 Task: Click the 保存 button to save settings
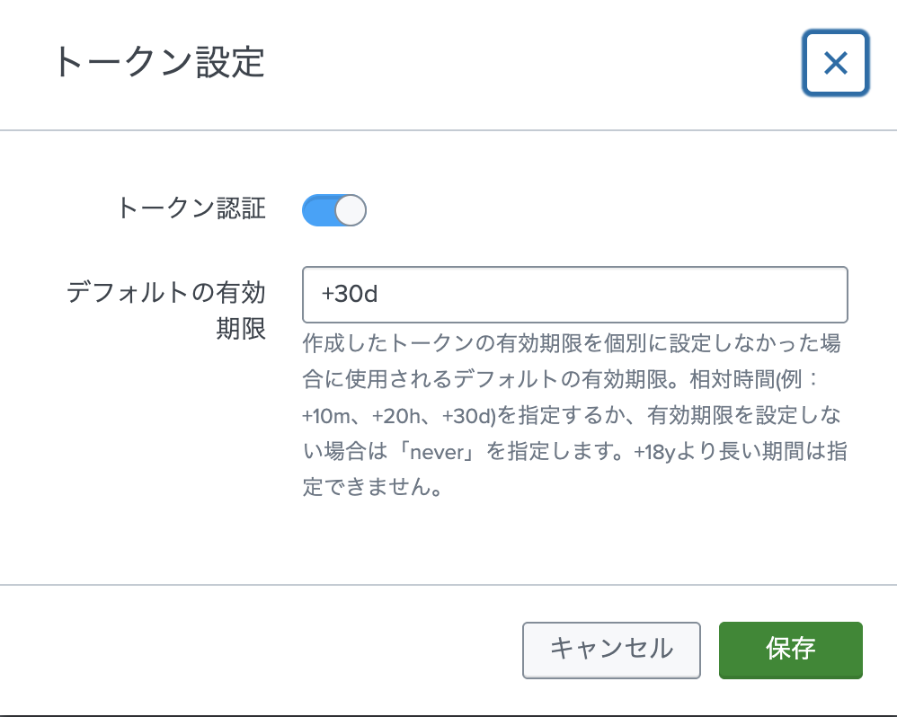pos(791,650)
